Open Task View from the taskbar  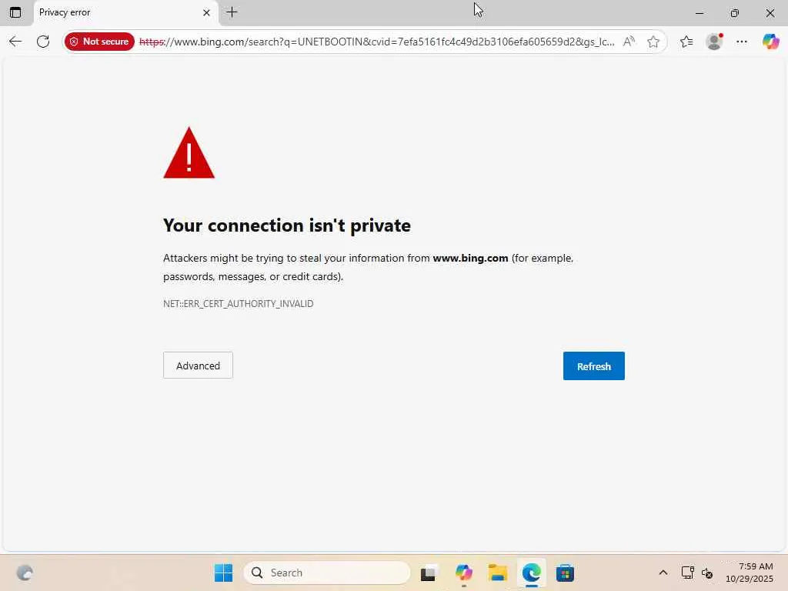click(x=429, y=573)
